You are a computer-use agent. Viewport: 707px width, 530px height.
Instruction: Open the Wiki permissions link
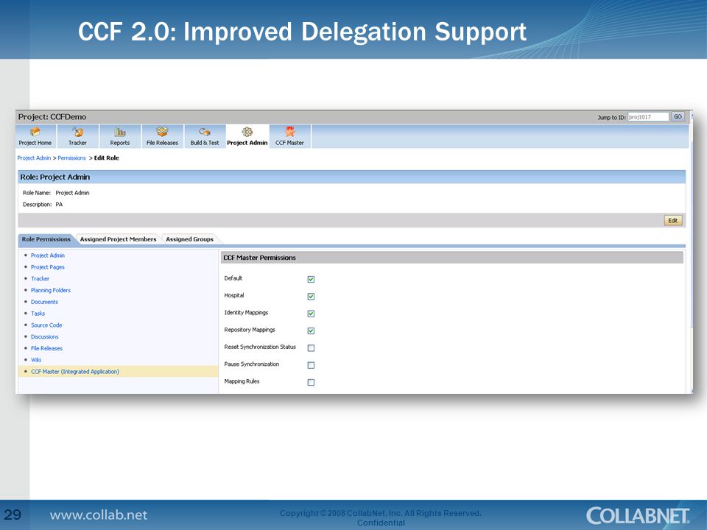[x=36, y=360]
